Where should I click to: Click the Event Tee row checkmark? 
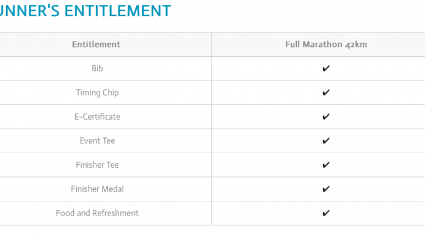(326, 140)
